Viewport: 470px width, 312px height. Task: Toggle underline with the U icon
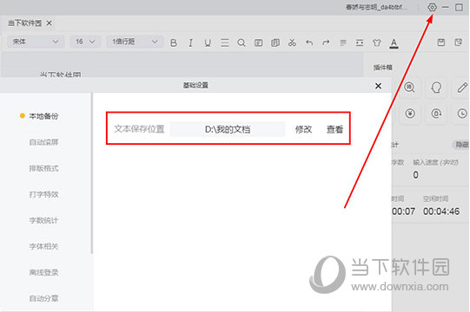point(208,42)
